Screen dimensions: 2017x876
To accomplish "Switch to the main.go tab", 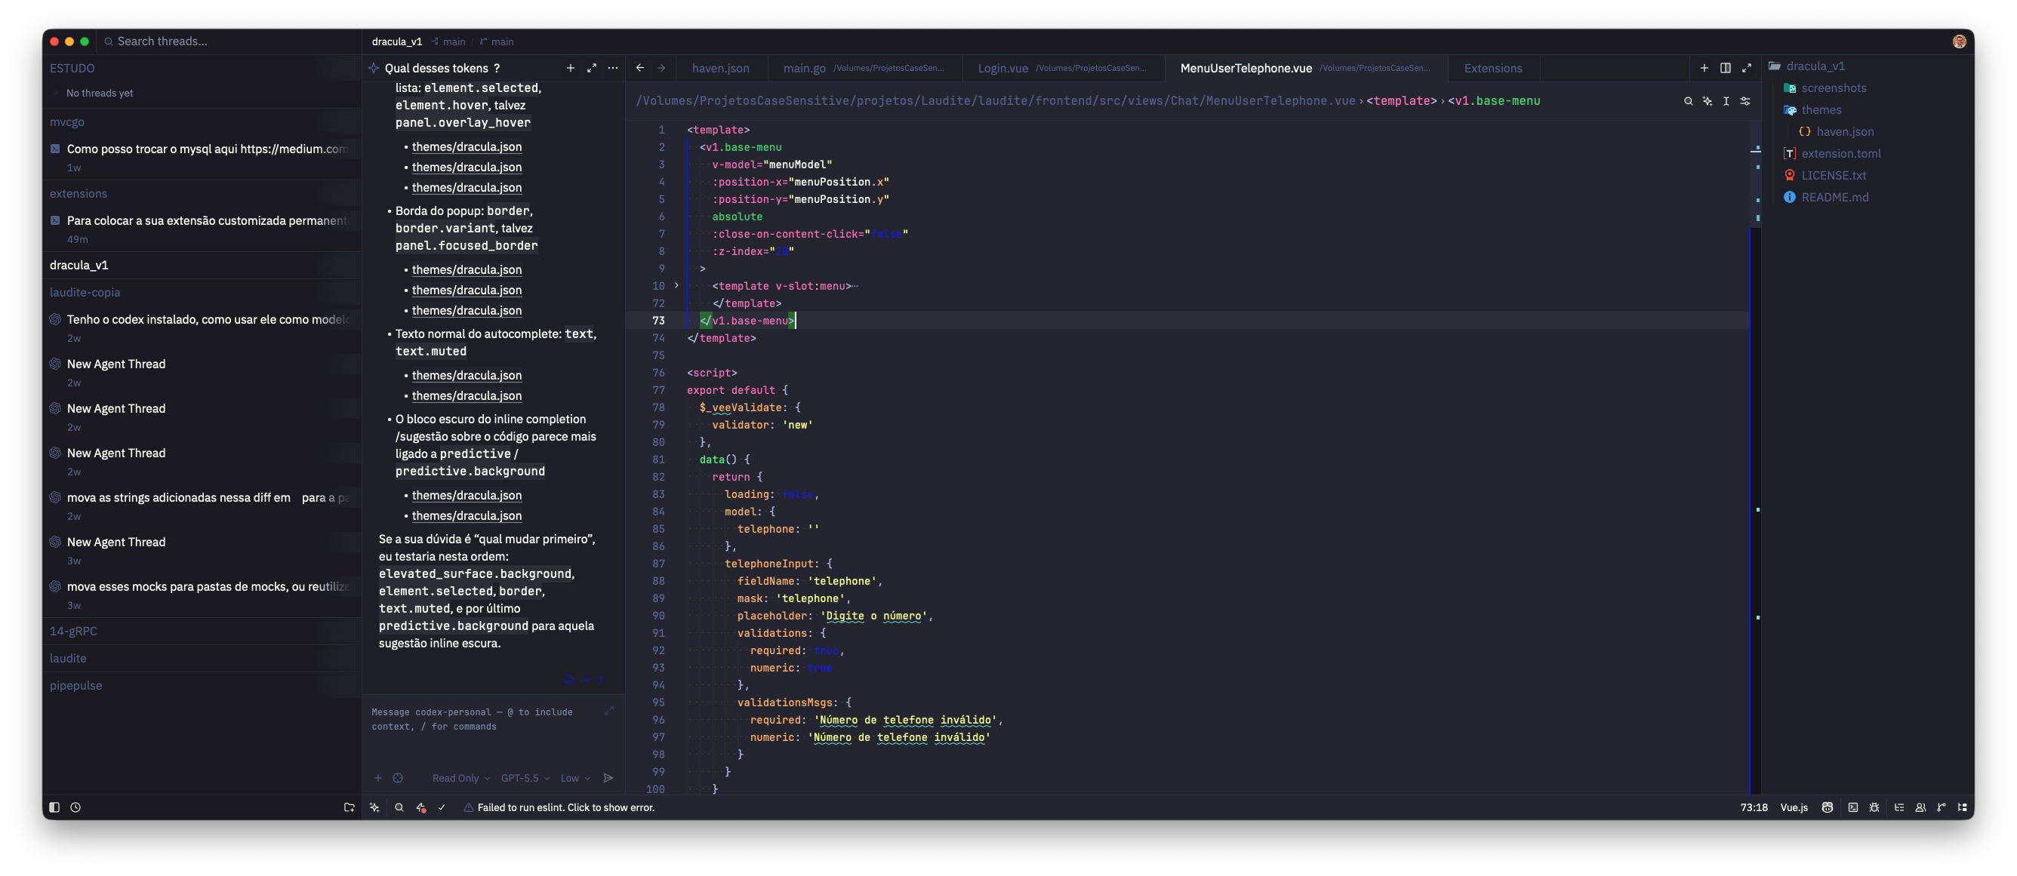I will pyautogui.click(x=864, y=68).
